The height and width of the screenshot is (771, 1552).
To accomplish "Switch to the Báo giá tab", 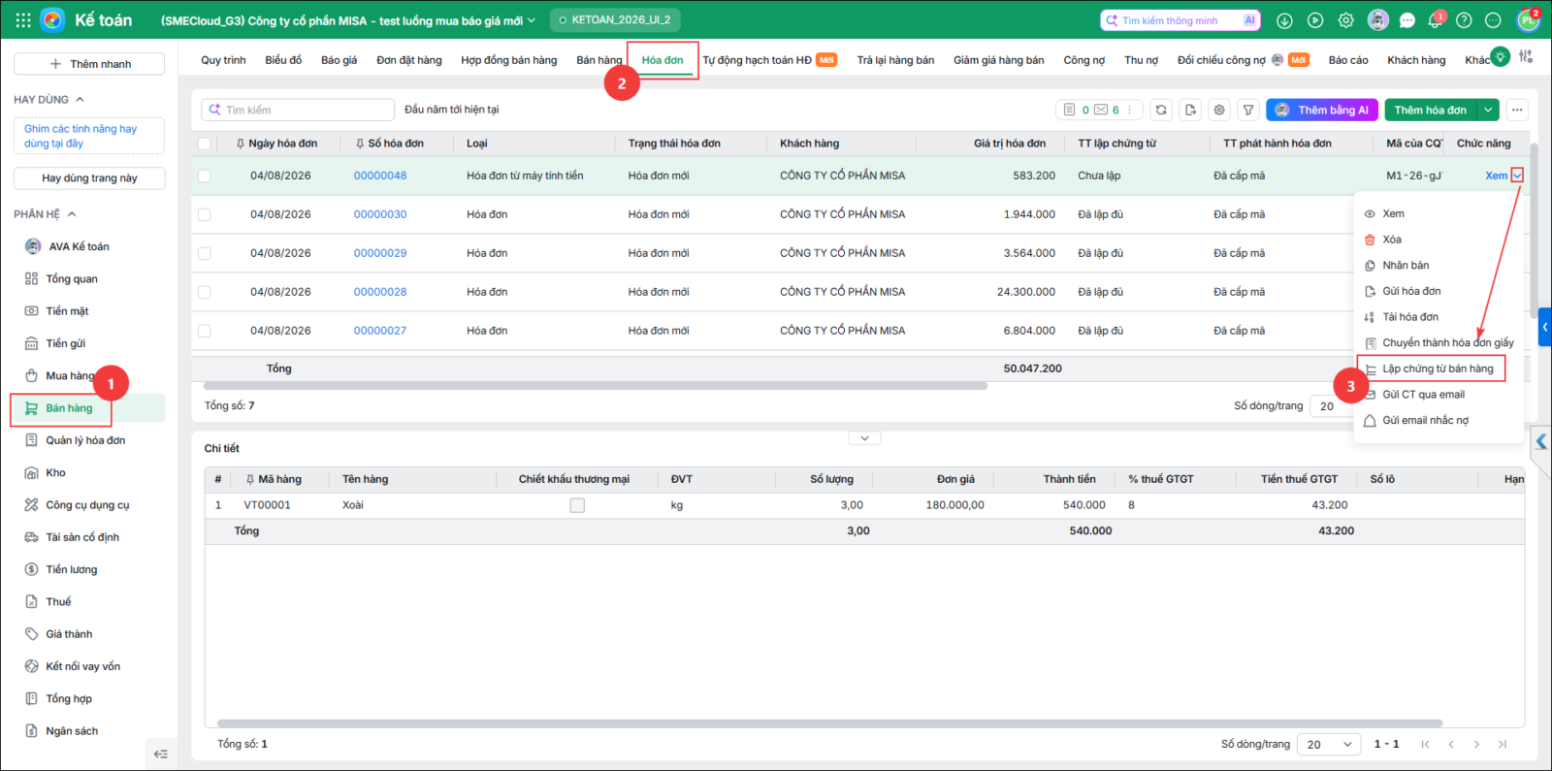I will (x=339, y=60).
